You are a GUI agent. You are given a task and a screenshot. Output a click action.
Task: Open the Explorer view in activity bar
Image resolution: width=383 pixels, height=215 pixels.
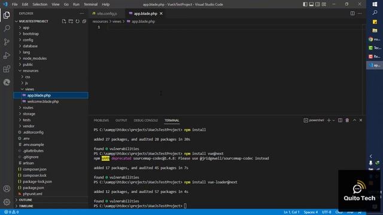pyautogui.click(x=7, y=15)
